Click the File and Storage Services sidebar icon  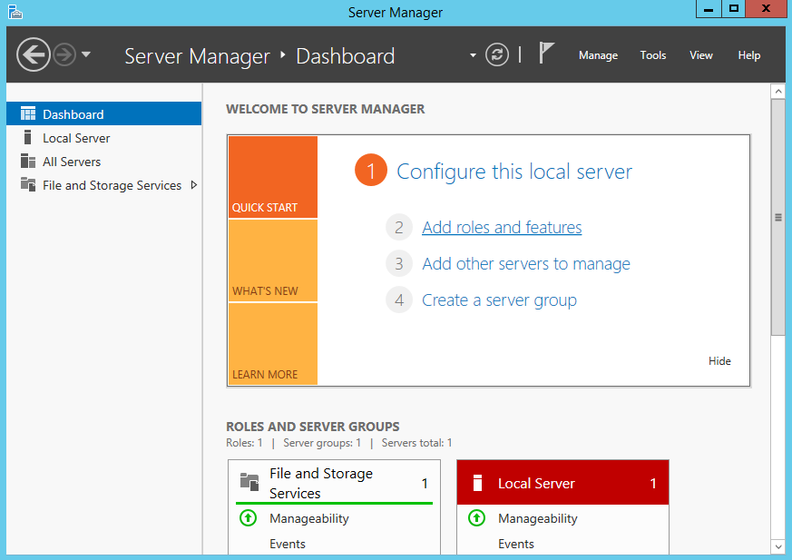click(x=27, y=185)
